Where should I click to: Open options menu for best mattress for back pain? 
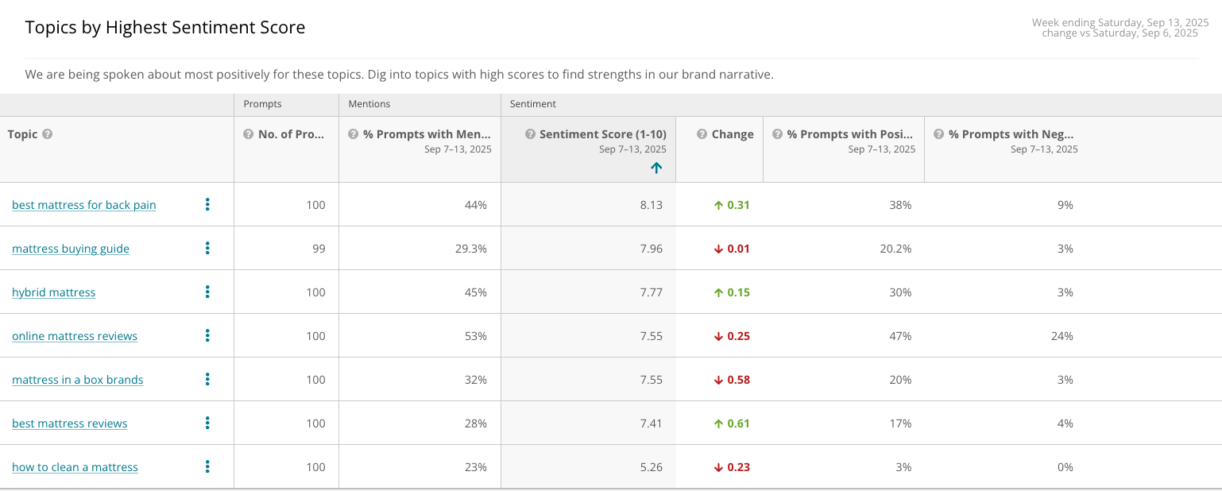click(x=207, y=205)
